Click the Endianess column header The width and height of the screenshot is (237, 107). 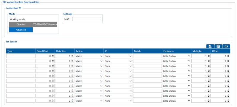(x=176, y=51)
